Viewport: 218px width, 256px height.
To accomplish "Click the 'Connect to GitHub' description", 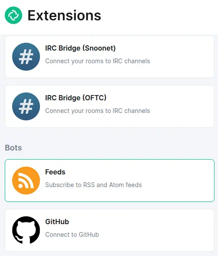I will pos(72,235).
